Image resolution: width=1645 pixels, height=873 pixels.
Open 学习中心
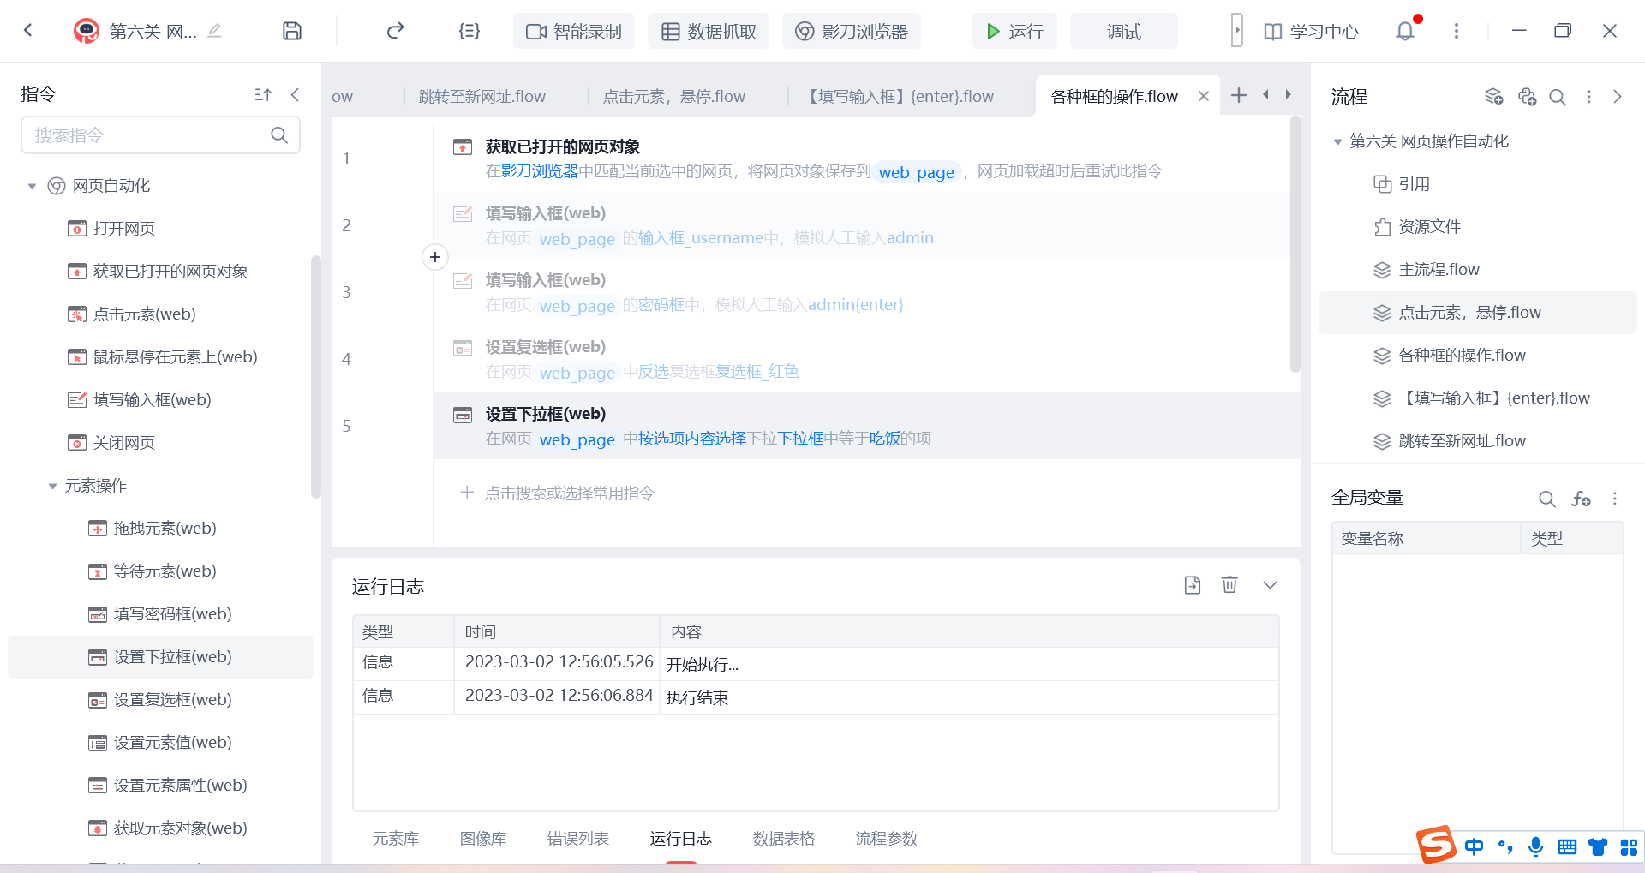coord(1311,32)
